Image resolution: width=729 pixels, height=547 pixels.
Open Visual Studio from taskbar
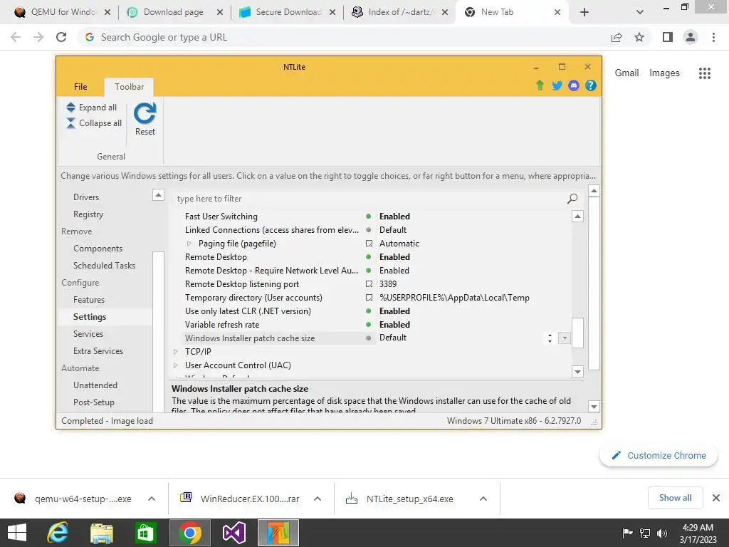[234, 533]
